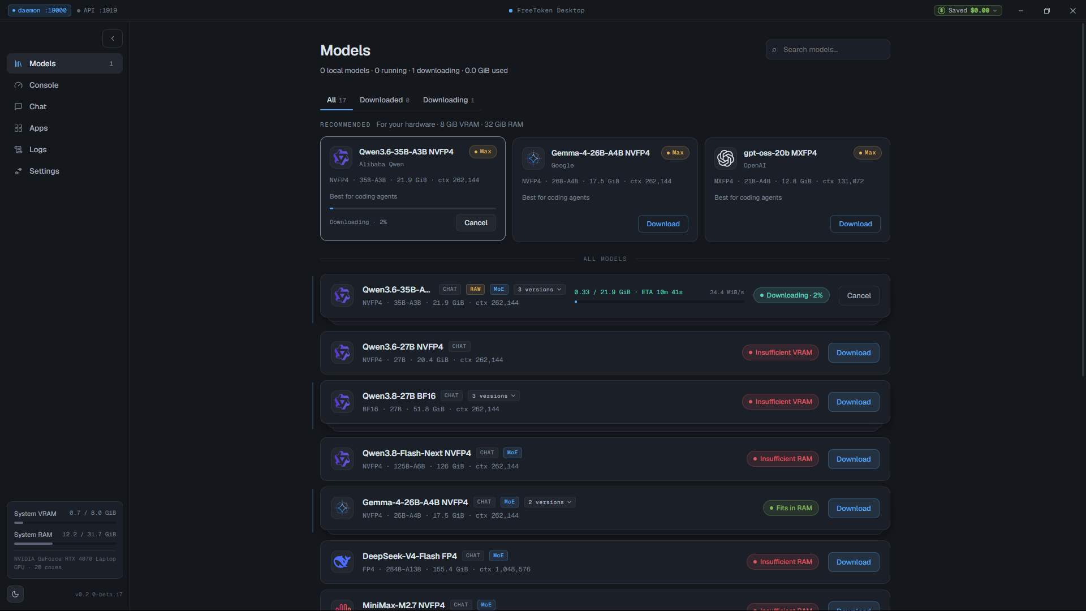
Task: Click the progress bar on recommended Qwen card
Action: pos(413,209)
